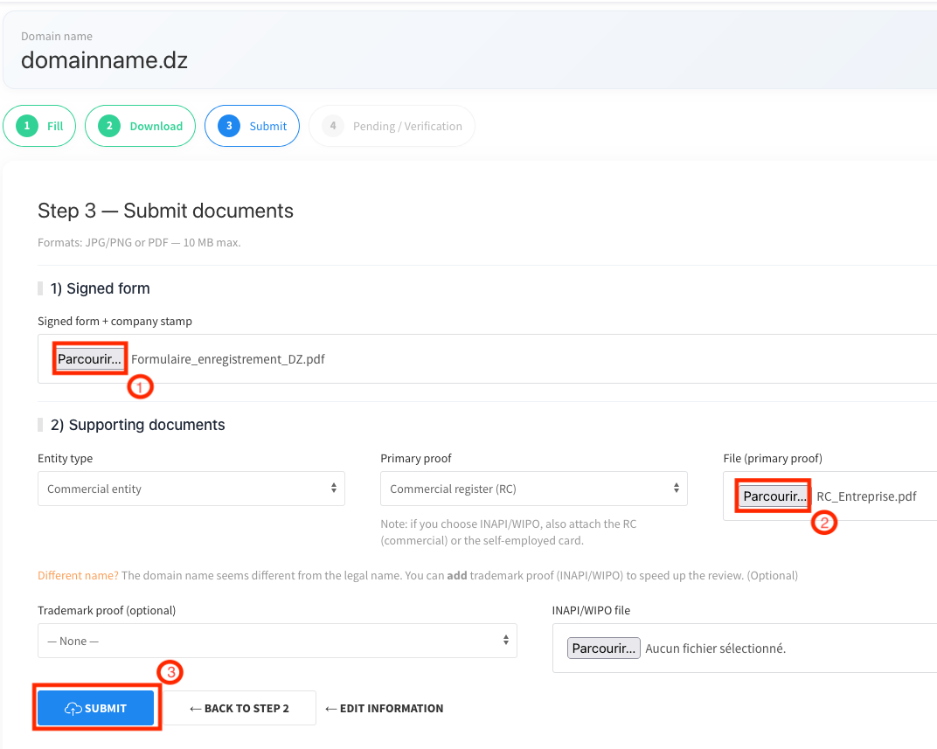Go back to step 2
The image size is (937, 749).
(239, 709)
